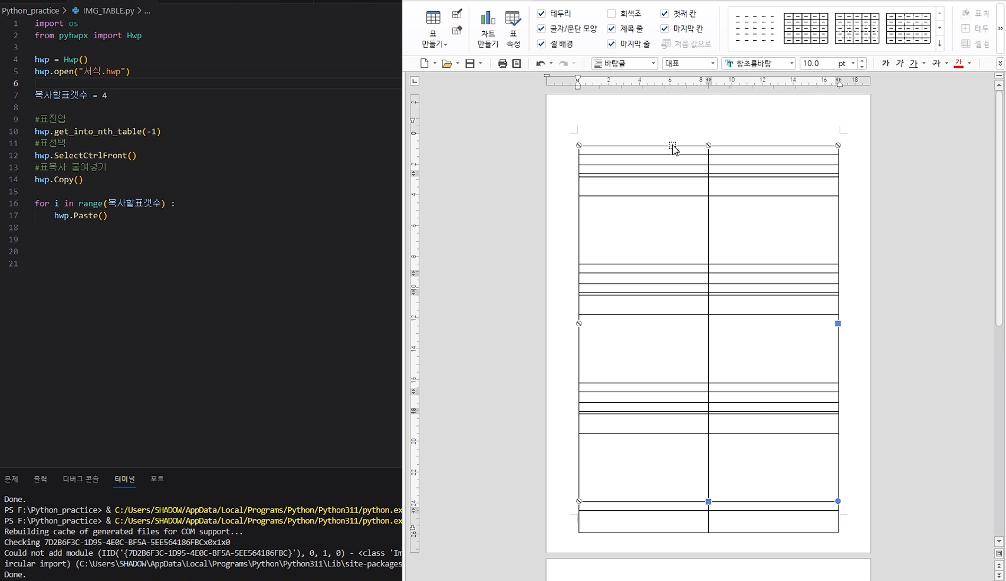
Task: Enable the 회색조 checkbox
Action: click(x=612, y=14)
